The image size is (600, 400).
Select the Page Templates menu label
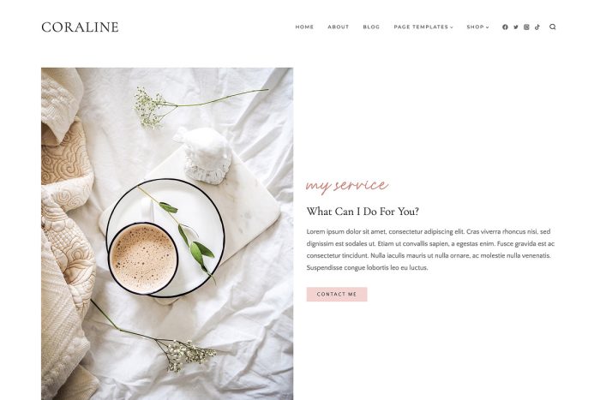(x=421, y=27)
